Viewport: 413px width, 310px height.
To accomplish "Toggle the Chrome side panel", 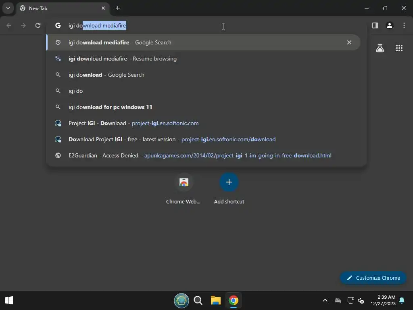I will point(375,25).
